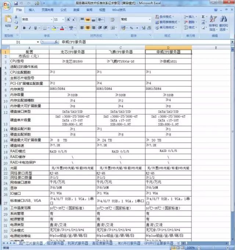Click the Format Painter brush icon
The width and height of the screenshot is (235, 250).
pyautogui.click(x=16, y=27)
